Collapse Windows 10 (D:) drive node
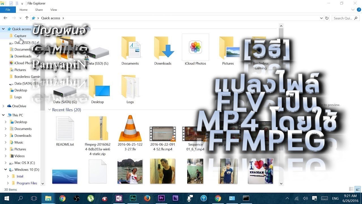 point(5,169)
